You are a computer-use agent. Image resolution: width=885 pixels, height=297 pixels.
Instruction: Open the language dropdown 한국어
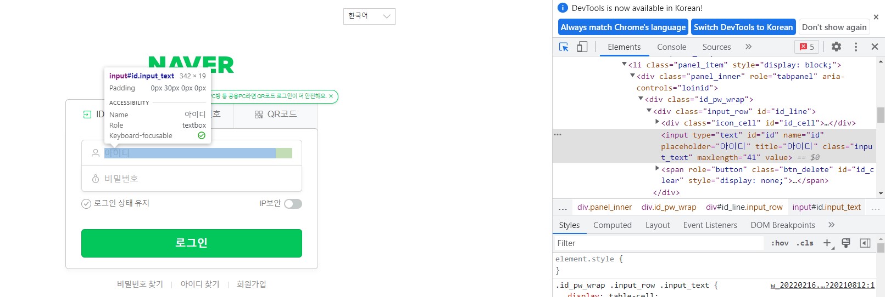(x=369, y=16)
